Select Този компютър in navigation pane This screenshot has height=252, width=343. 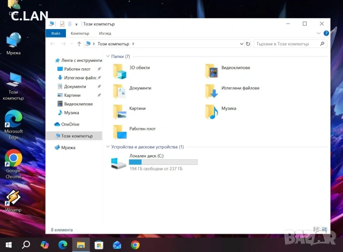point(74,136)
